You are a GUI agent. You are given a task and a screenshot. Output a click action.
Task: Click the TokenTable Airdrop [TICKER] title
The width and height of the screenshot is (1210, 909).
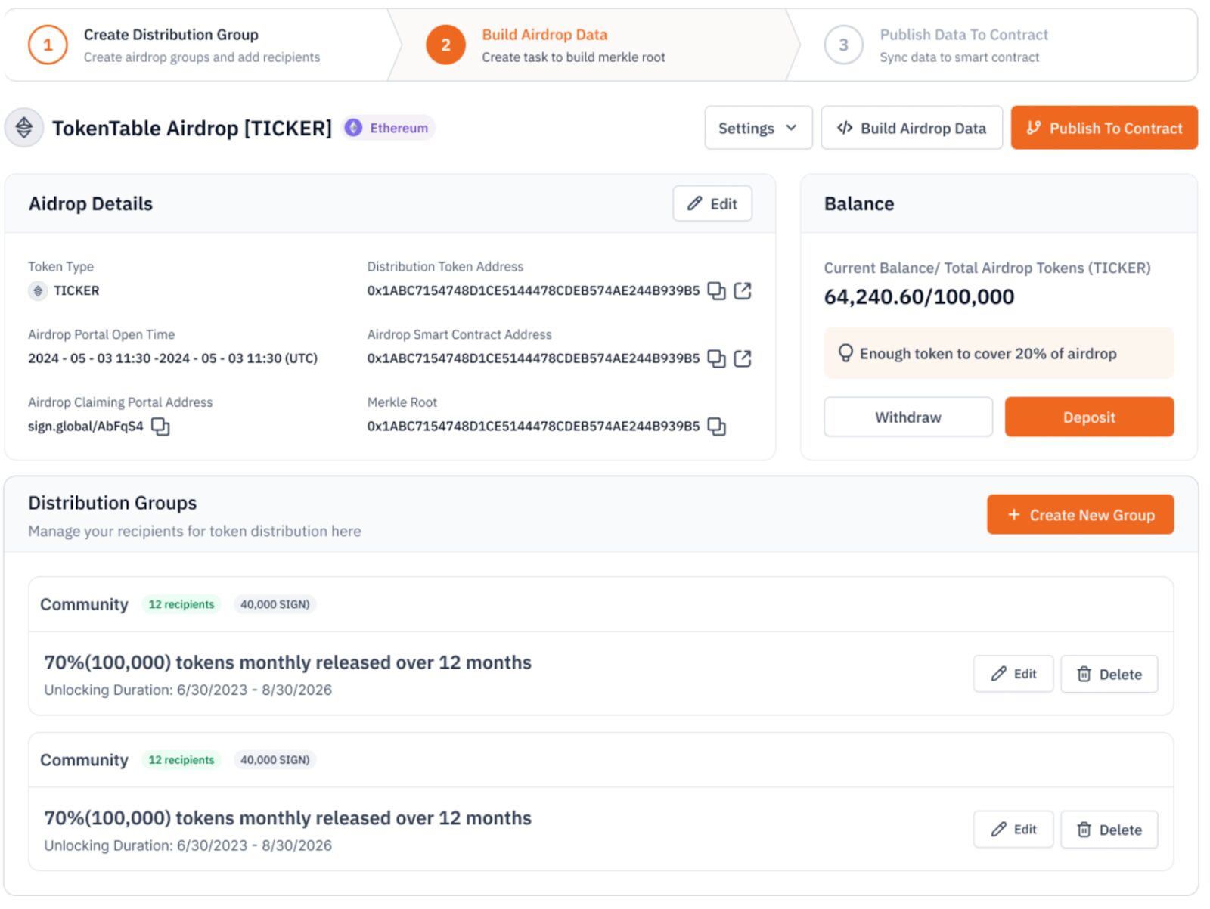tap(192, 129)
